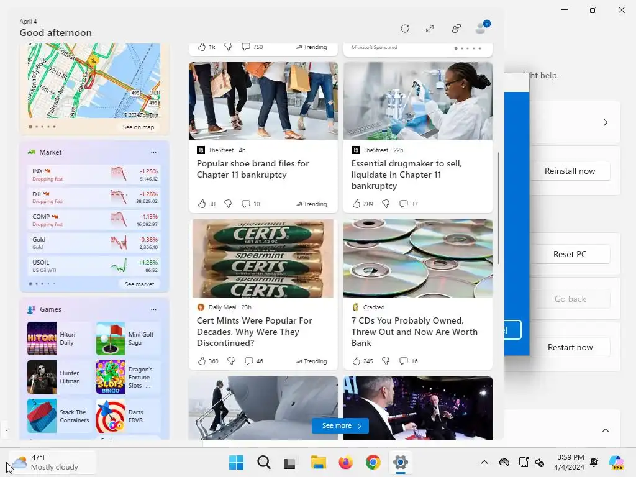This screenshot has width=636, height=477.
Task: Open Market widget more options
Action: (153, 152)
